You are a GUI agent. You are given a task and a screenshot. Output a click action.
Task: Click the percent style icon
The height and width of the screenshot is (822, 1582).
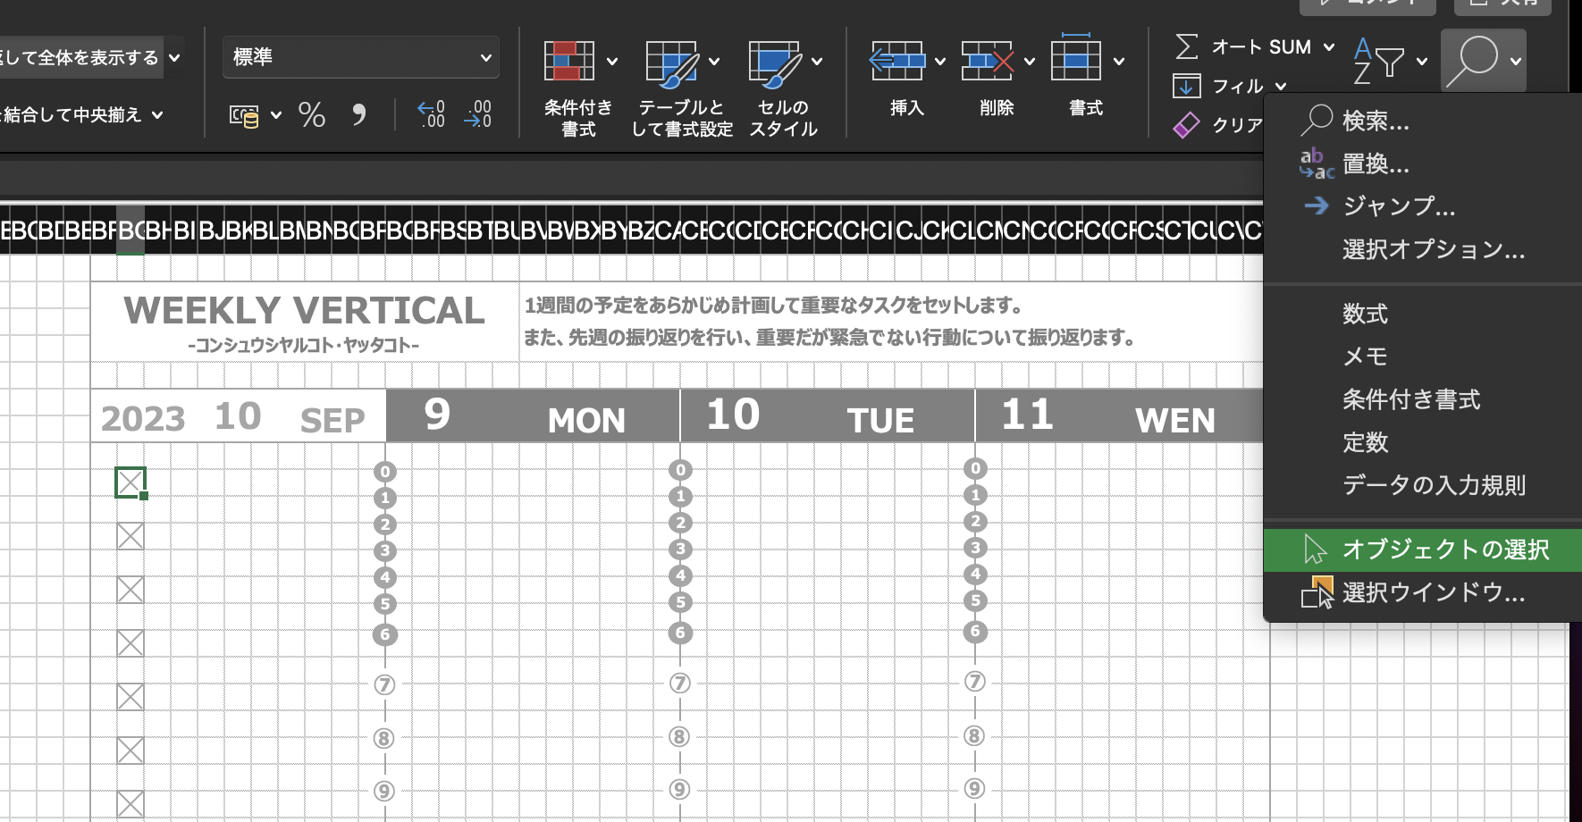point(311,115)
